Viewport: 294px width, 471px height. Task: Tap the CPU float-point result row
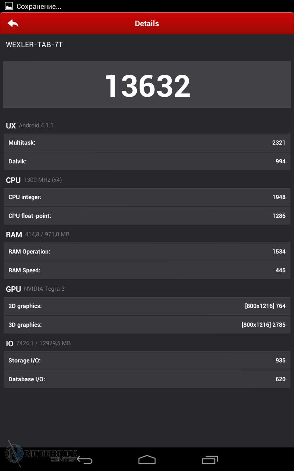tap(147, 216)
